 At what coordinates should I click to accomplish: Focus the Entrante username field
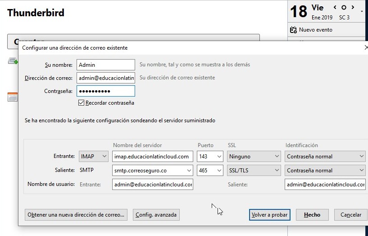[153, 185]
